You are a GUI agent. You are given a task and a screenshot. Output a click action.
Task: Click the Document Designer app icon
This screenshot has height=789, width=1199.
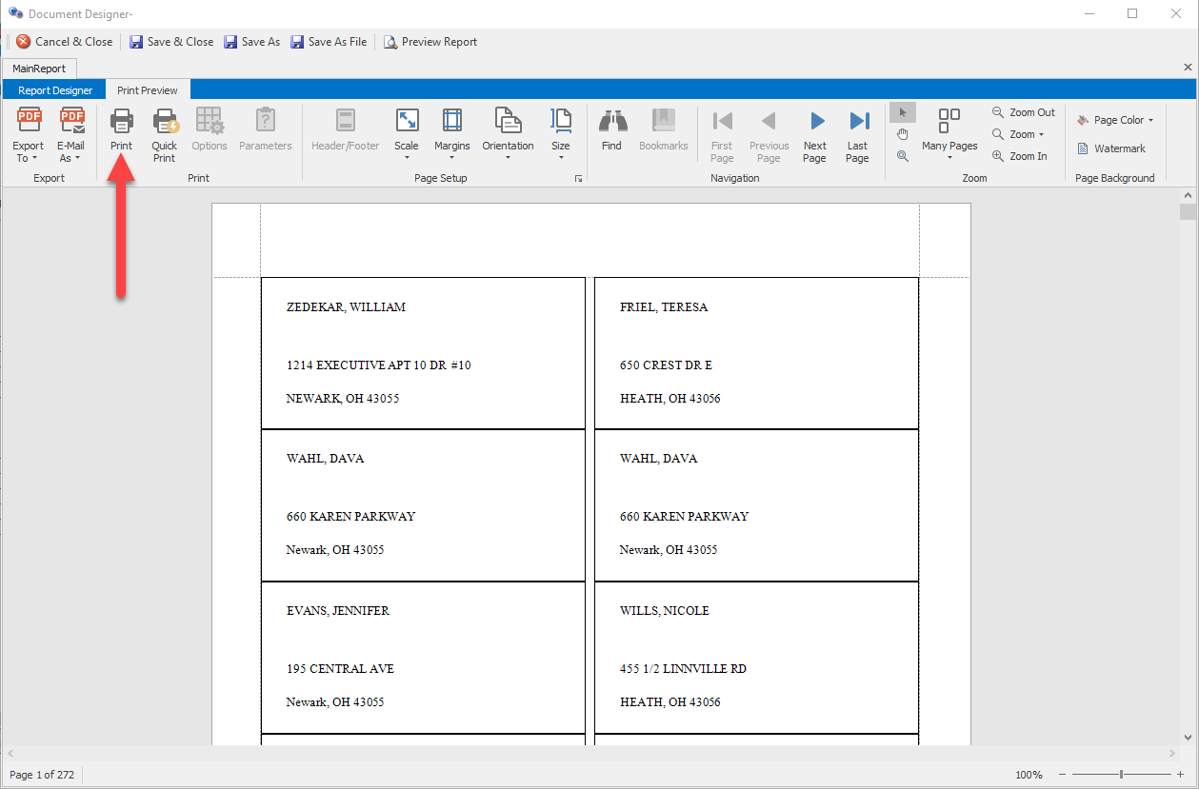tap(15, 13)
